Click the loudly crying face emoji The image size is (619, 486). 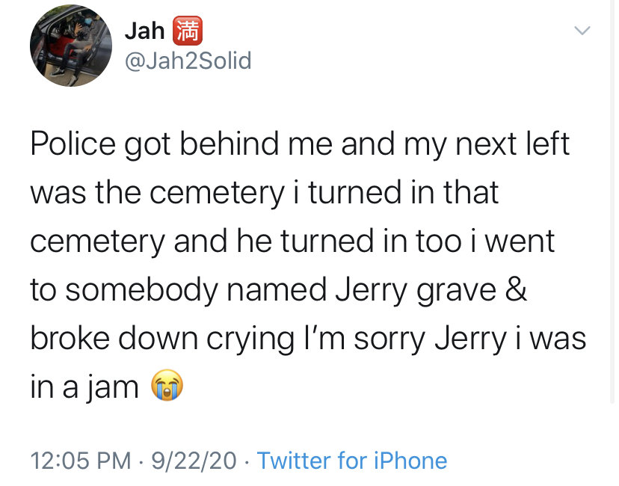[x=167, y=385]
